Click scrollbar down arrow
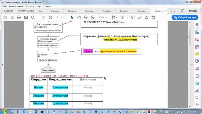 [x=189, y=107]
